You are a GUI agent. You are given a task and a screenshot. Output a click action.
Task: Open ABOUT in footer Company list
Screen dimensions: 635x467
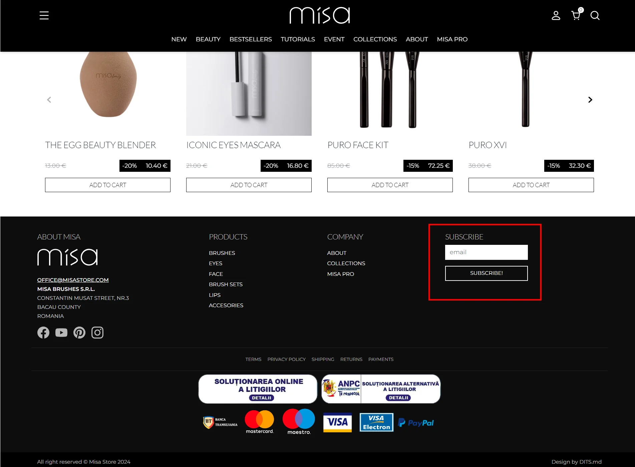[x=337, y=253]
